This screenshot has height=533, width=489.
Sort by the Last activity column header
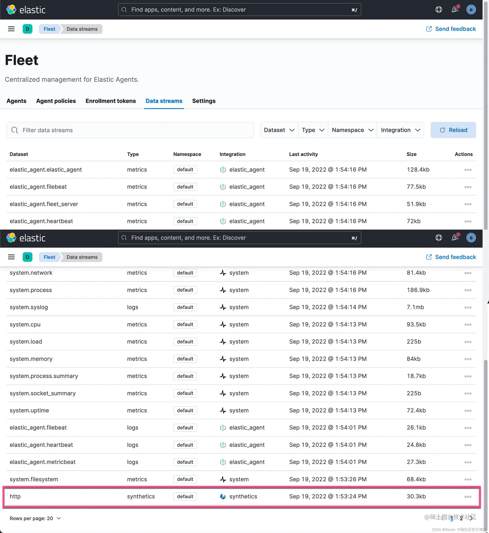pos(303,154)
